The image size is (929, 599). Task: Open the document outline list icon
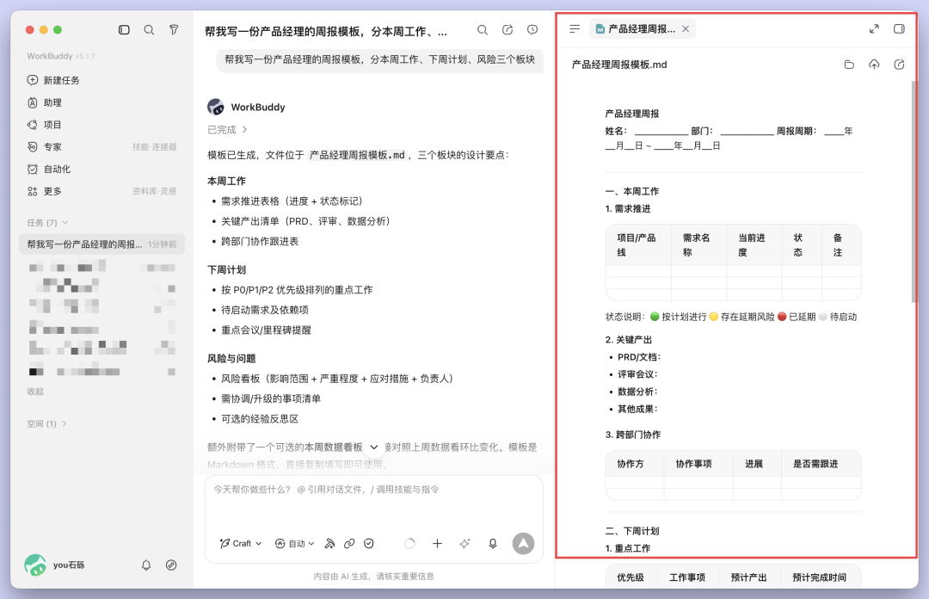click(x=575, y=28)
